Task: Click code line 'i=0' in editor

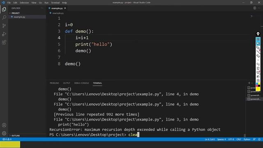Action: pyautogui.click(x=69, y=25)
